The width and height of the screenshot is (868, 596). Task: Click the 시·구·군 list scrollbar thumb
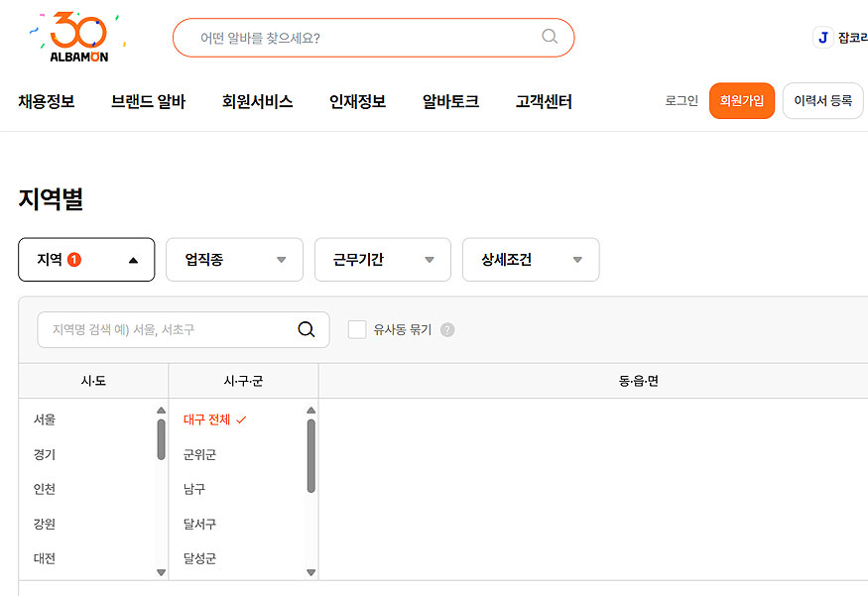point(311,456)
